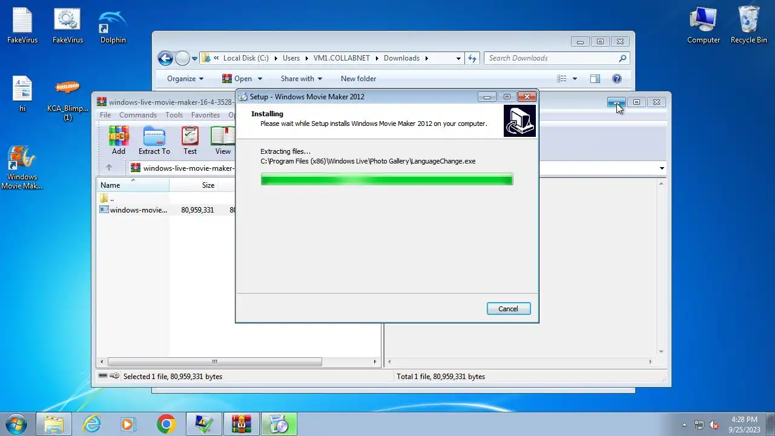The width and height of the screenshot is (775, 436).
Task: Expand the address bar history dropdown
Action: 458,58
